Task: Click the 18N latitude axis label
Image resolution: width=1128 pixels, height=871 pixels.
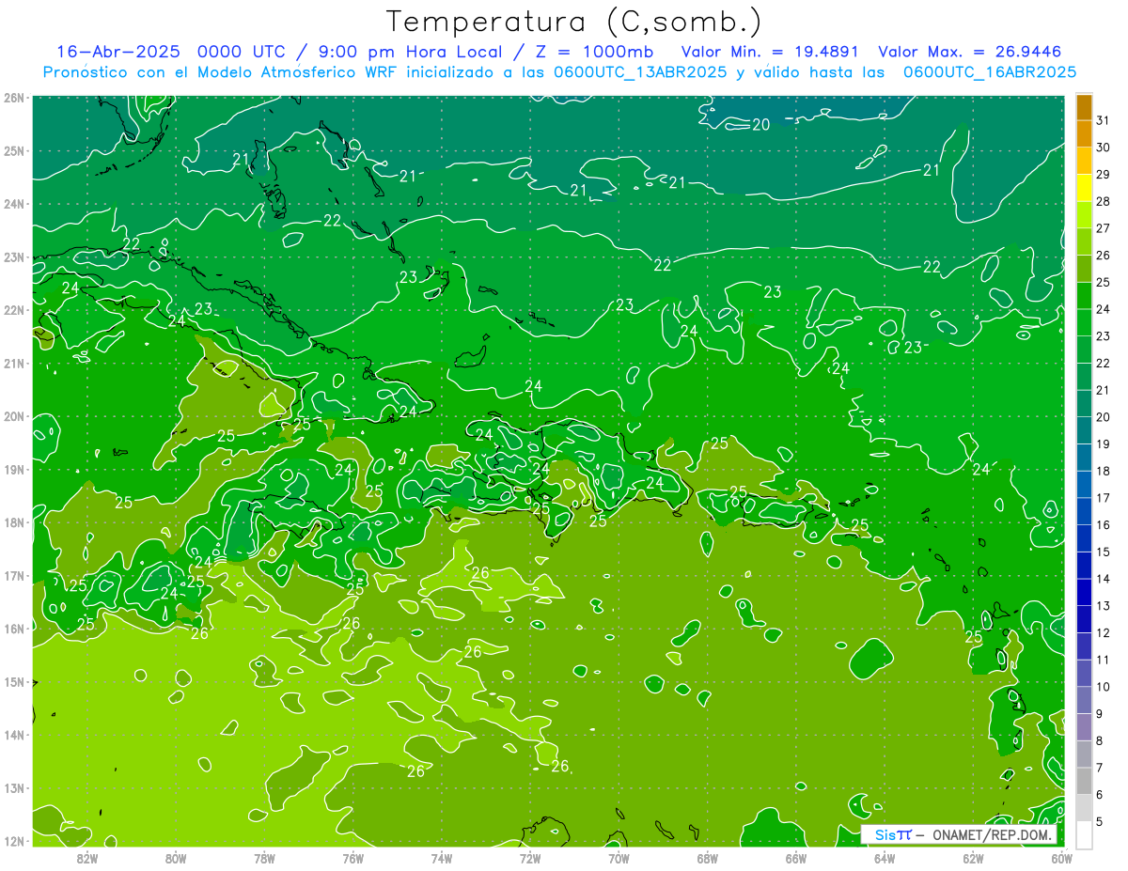Action: pyautogui.click(x=14, y=522)
